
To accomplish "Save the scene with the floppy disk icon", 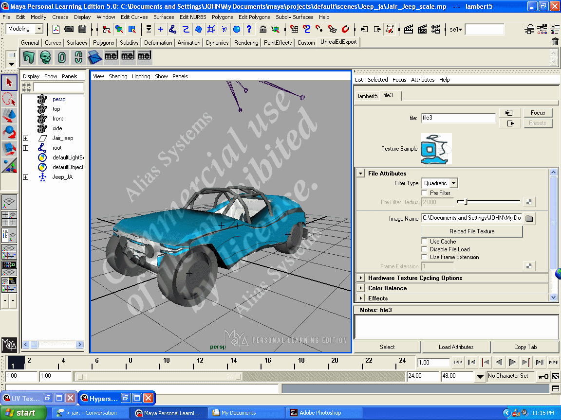I will click(x=82, y=29).
